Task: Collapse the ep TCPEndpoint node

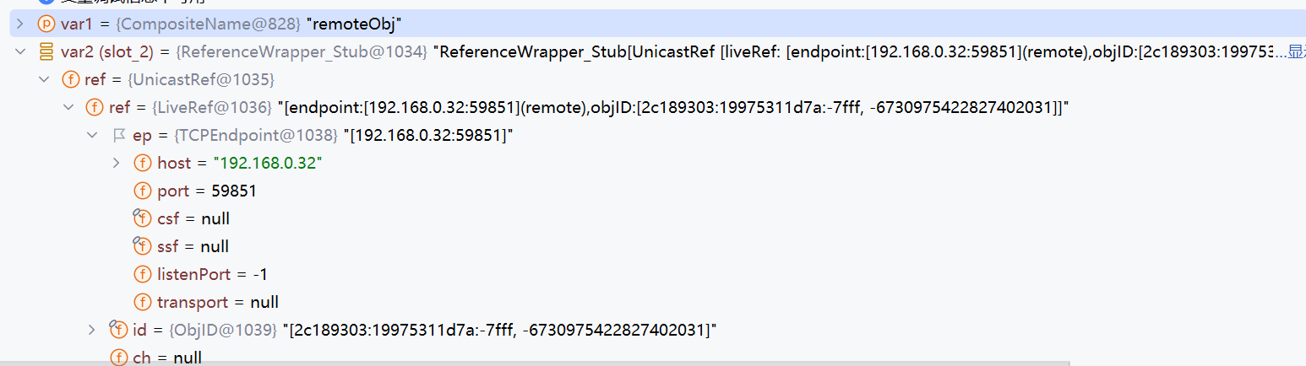Action: click(x=92, y=136)
